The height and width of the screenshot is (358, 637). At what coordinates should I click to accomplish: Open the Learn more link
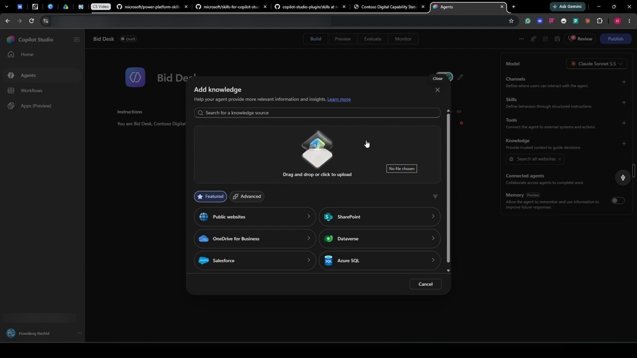(339, 99)
